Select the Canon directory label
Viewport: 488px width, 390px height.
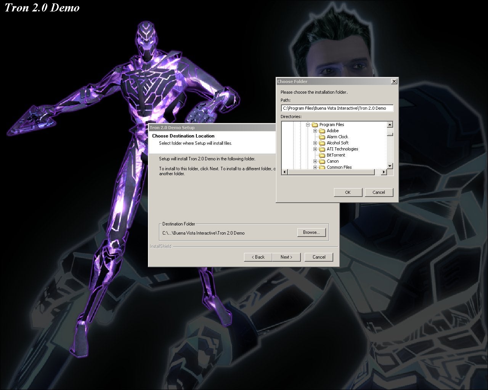332,161
